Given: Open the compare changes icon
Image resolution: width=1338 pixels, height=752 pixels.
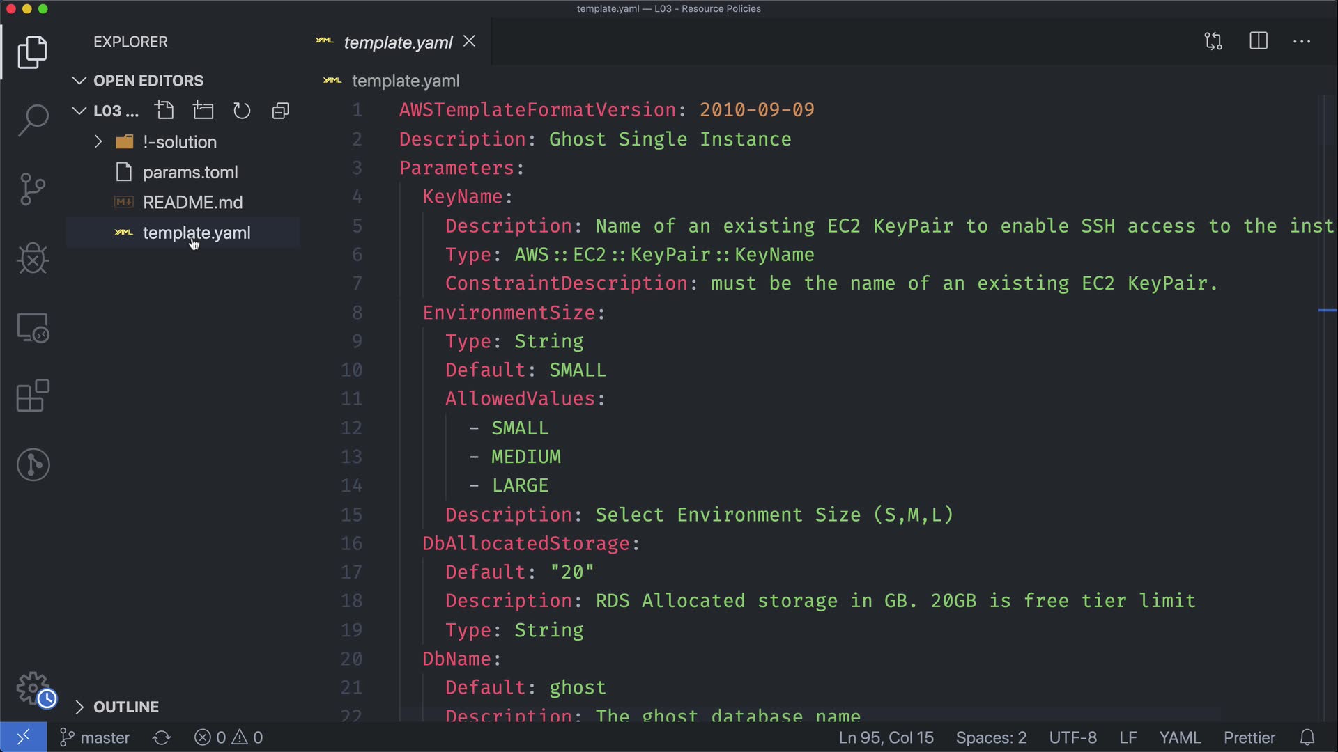Looking at the screenshot, I should (1213, 41).
